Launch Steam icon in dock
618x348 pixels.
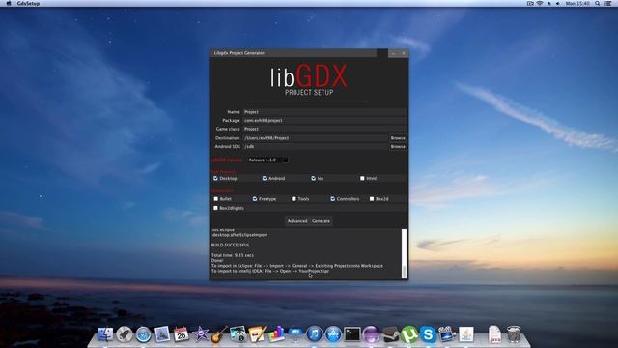click(x=390, y=334)
